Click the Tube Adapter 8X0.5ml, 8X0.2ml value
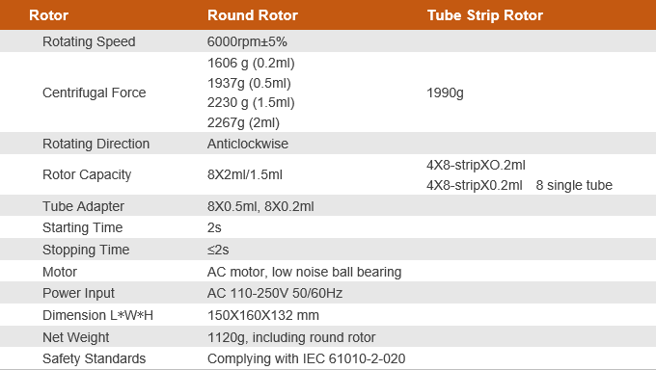This screenshot has width=656, height=370. coord(260,206)
